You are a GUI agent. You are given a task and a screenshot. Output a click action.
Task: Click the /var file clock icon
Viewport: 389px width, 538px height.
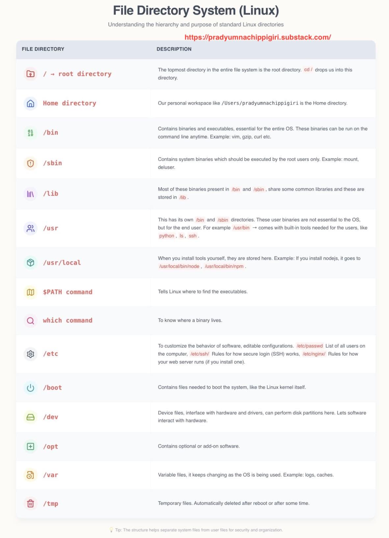pyautogui.click(x=30, y=475)
